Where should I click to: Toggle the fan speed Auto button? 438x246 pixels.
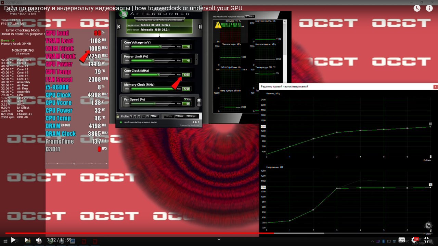pos(187,99)
